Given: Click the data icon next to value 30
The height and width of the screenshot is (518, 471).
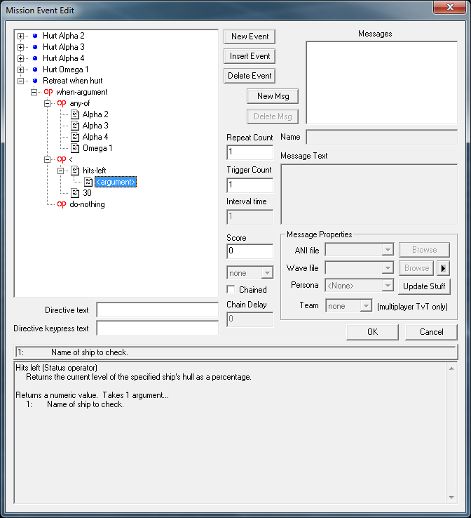Looking at the screenshot, I should 75,193.
